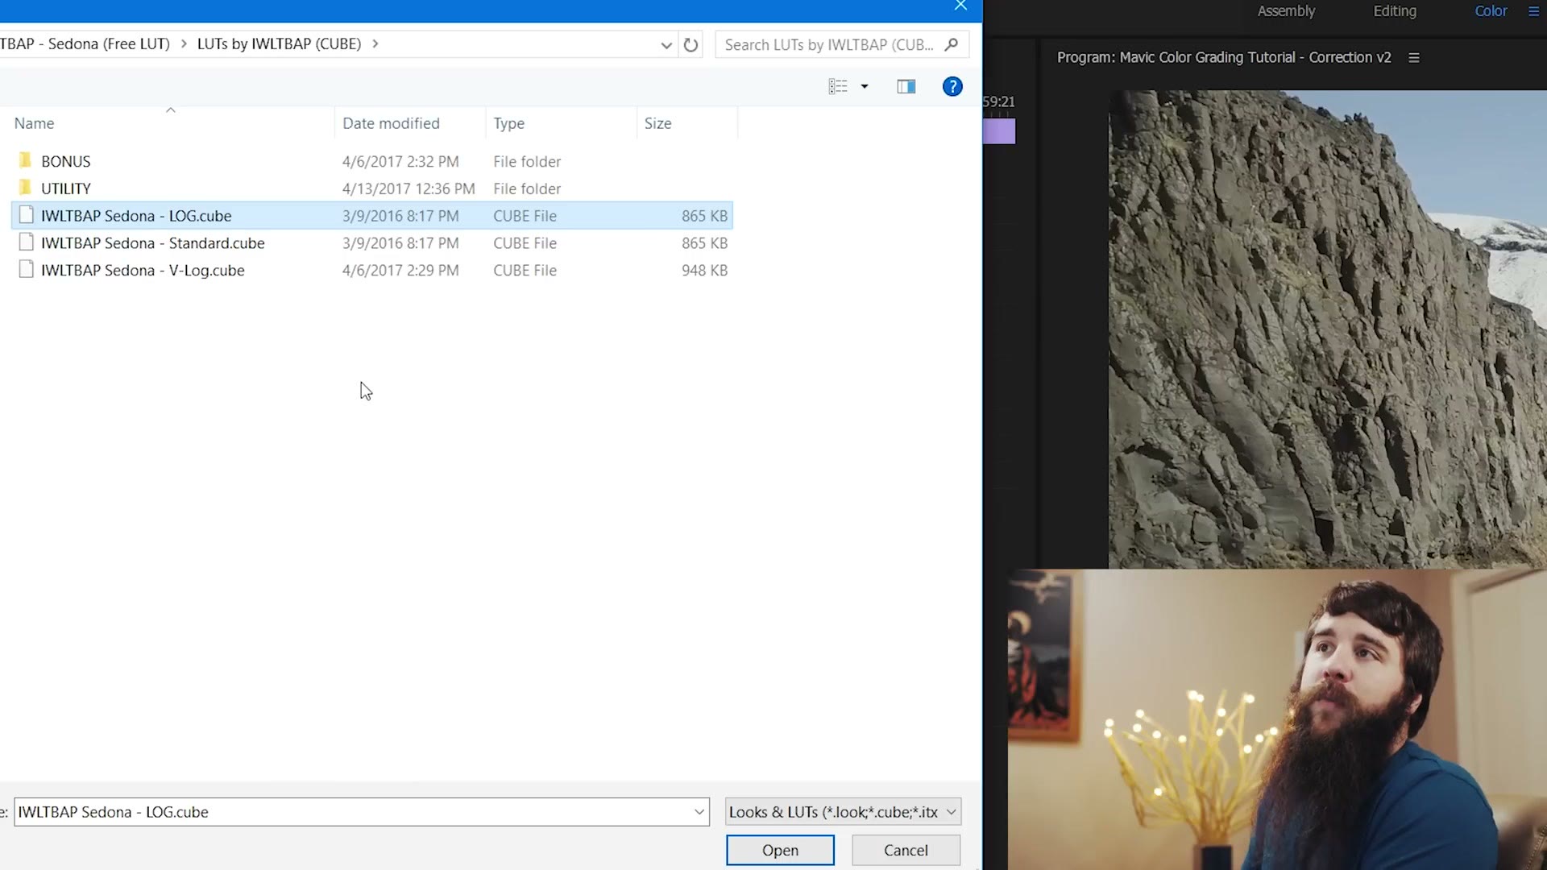Expand the address bar history dropdown
Image resolution: width=1547 pixels, height=870 pixels.
tap(666, 45)
